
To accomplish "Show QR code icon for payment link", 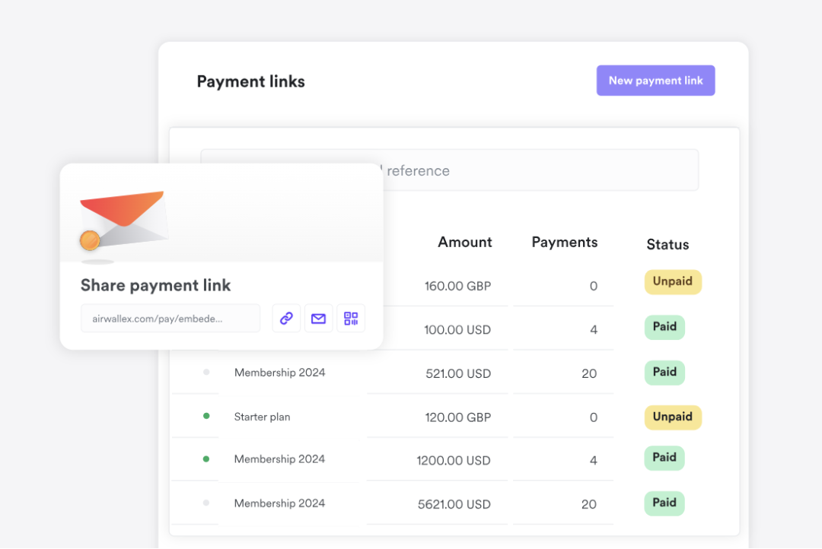I will (351, 318).
